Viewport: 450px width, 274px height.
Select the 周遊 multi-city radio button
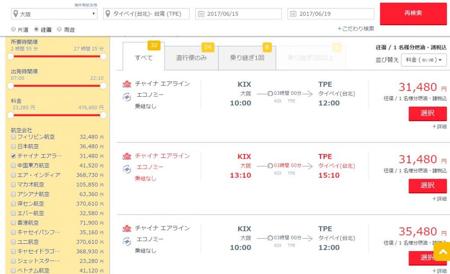pos(59,29)
